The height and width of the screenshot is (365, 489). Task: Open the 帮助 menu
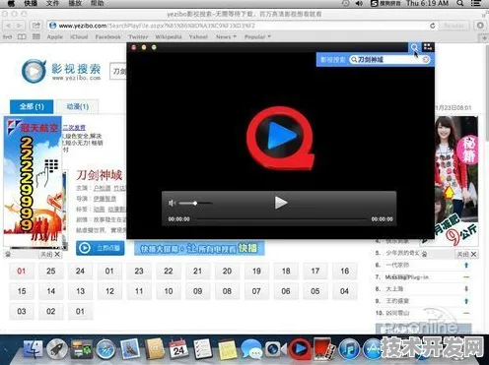[x=98, y=3]
